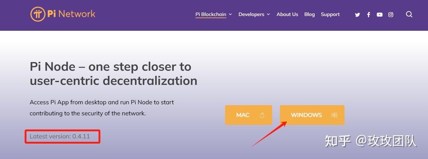Open the Developers menu item

(251, 14)
